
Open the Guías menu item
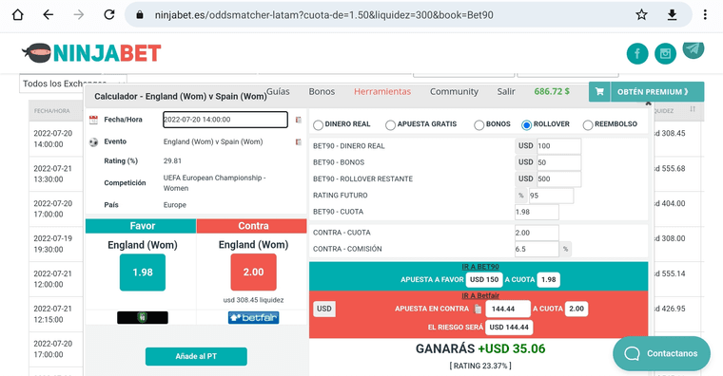279,91
